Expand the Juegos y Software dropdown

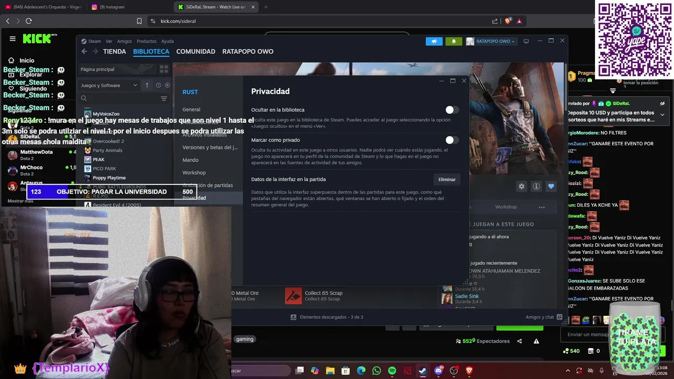coord(108,85)
